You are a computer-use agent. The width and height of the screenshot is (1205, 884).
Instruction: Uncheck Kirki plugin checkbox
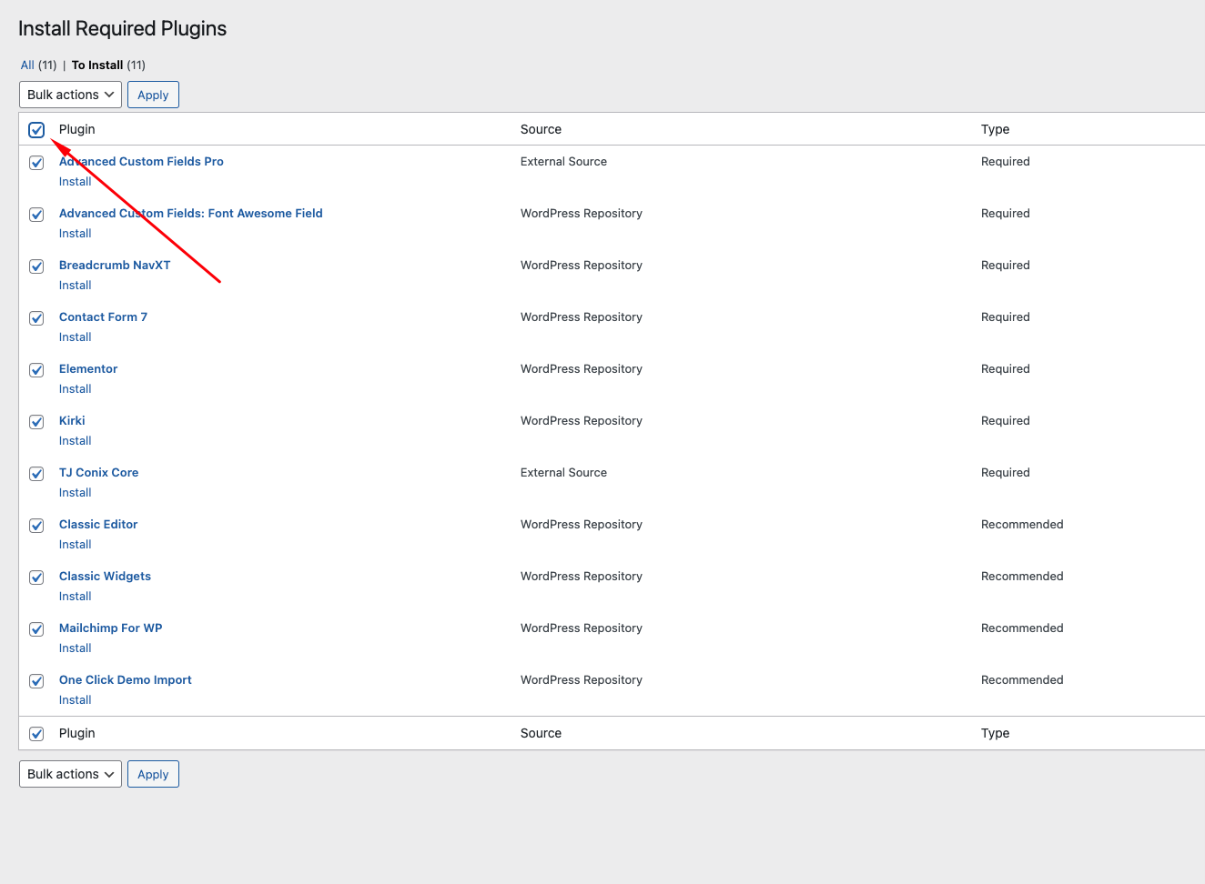pos(36,422)
